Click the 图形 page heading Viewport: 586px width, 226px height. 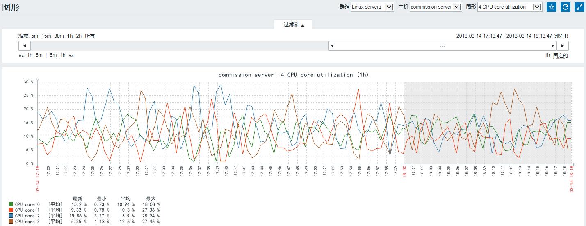click(11, 7)
